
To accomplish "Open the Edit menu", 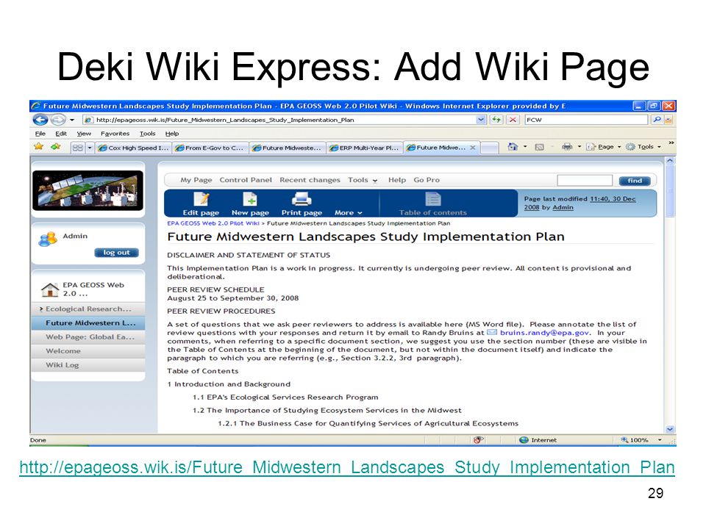I will [61, 134].
